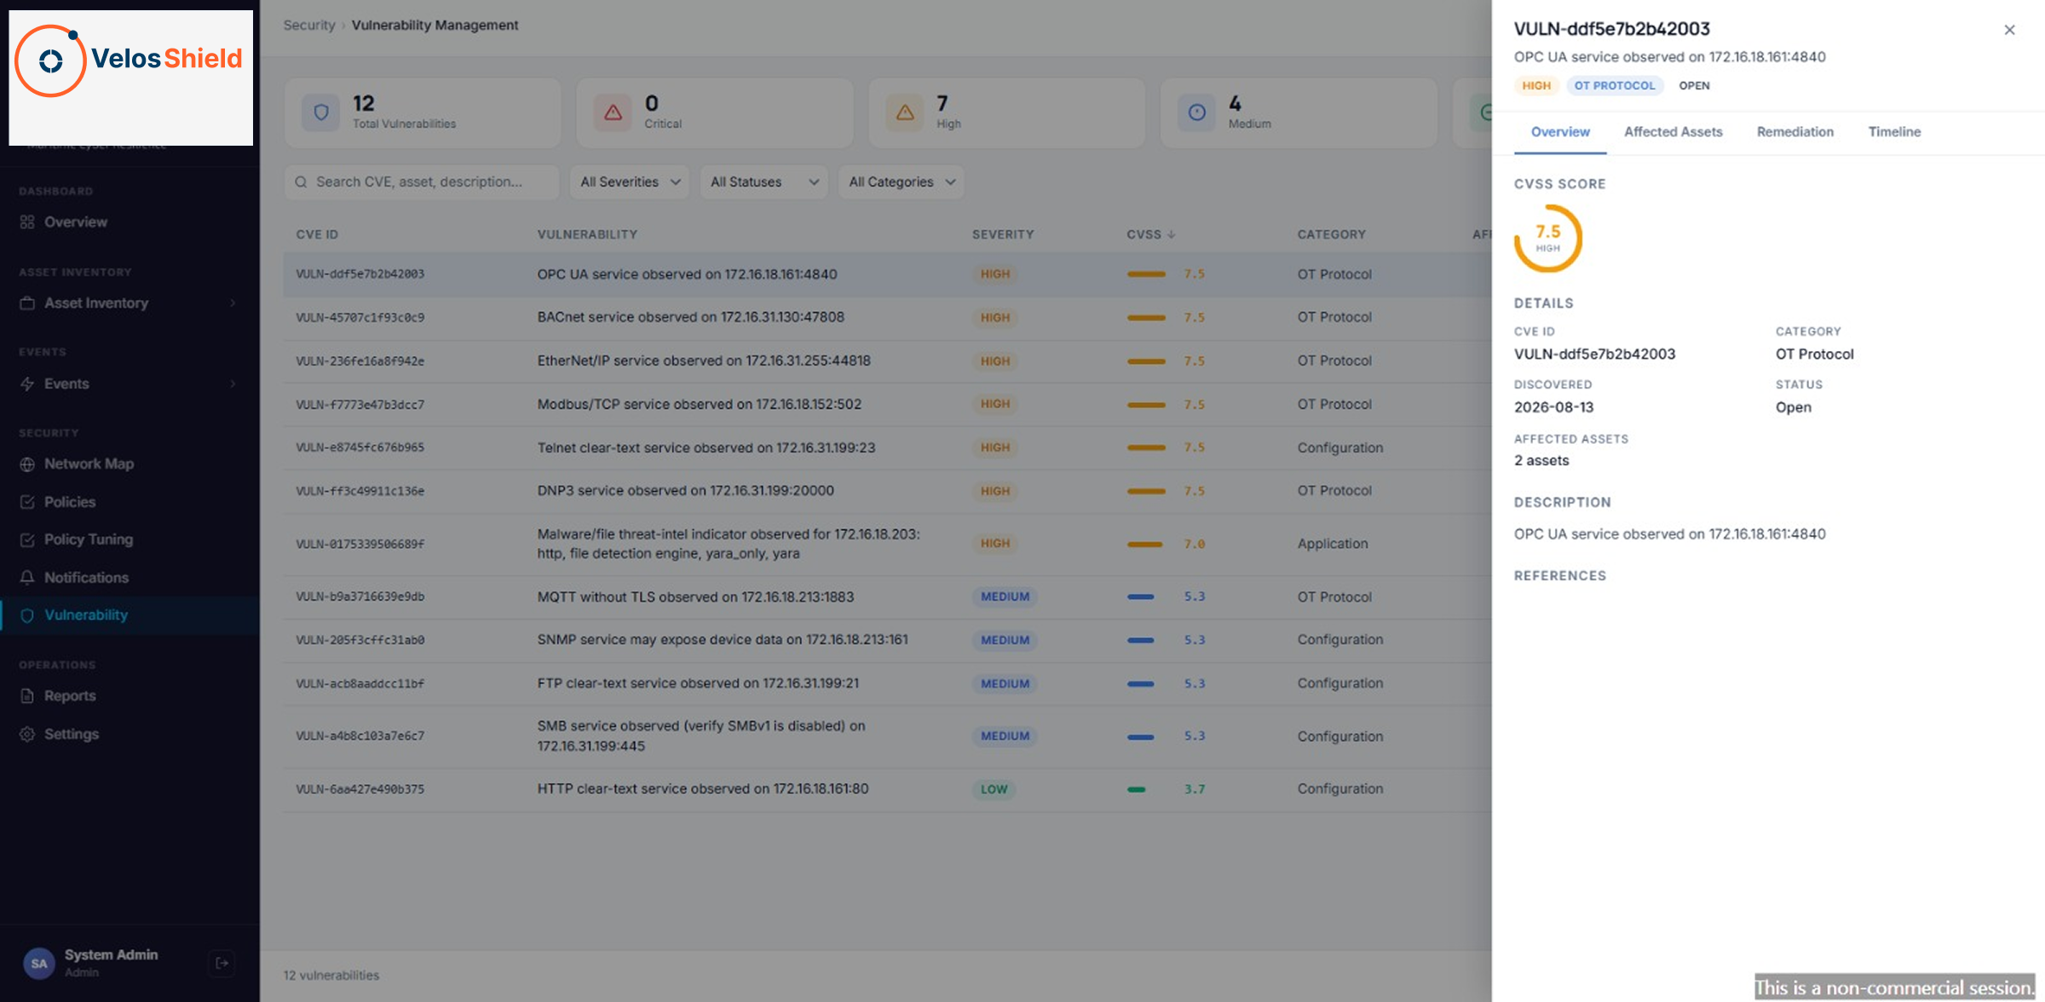Click the Critical warning triangle icon
Screen dimensions: 2045x1002
pyautogui.click(x=613, y=112)
